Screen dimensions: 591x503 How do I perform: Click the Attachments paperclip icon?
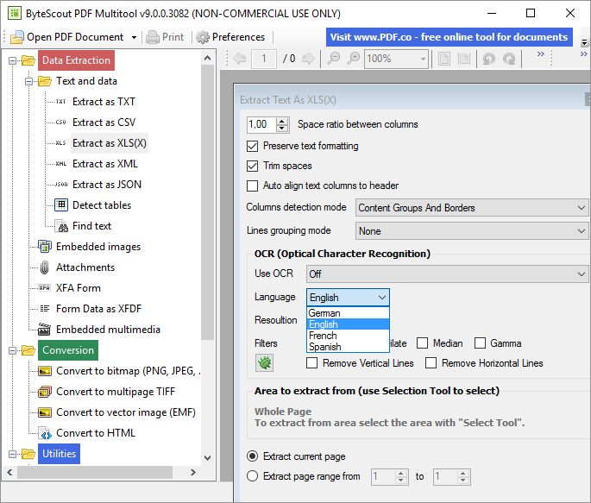(x=45, y=267)
